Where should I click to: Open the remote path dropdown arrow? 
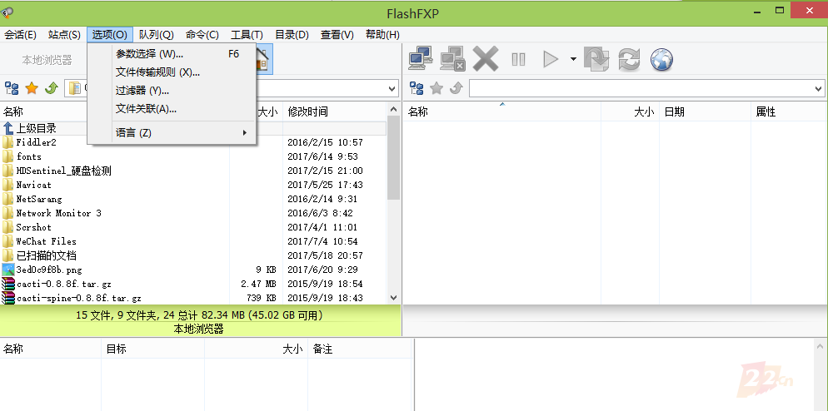[819, 89]
